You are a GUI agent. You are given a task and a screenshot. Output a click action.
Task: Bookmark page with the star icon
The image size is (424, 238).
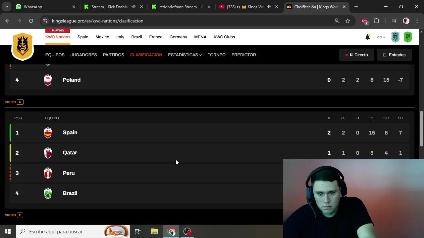click(348, 21)
